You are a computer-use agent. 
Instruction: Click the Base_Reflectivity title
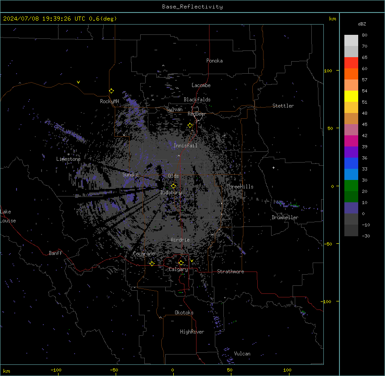point(192,7)
